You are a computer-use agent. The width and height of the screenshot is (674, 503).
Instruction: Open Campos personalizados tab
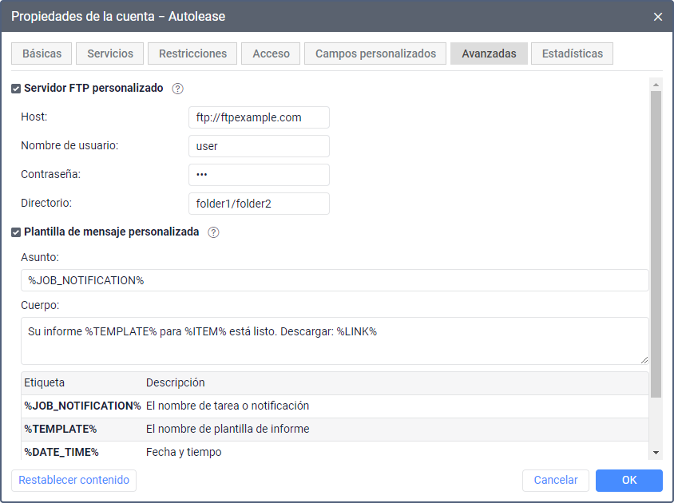pos(375,53)
